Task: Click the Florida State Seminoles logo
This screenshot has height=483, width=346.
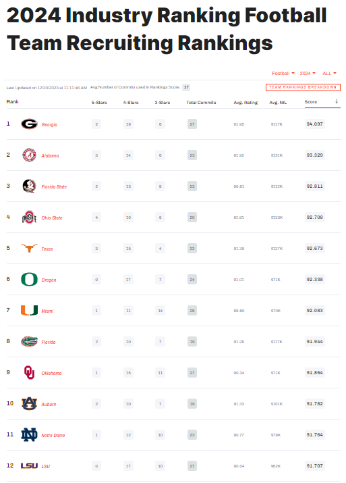Action: [29, 186]
